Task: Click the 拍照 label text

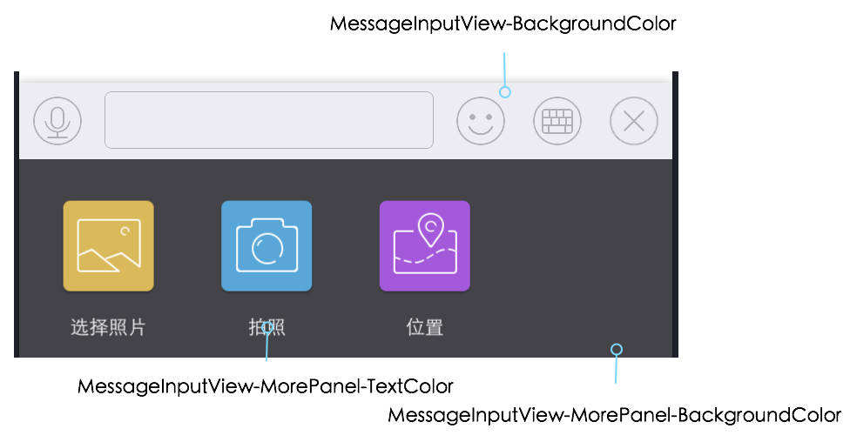Action: (266, 327)
